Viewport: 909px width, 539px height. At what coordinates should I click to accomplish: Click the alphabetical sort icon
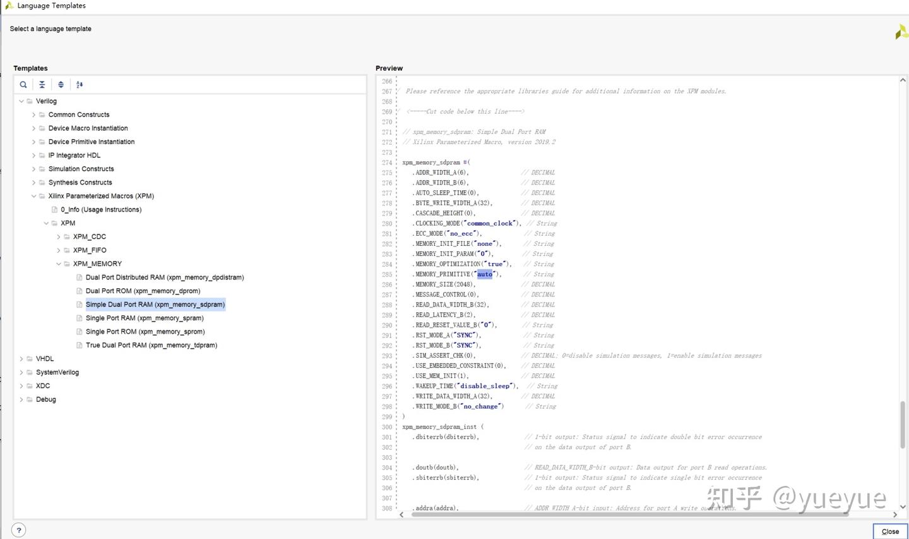[80, 85]
